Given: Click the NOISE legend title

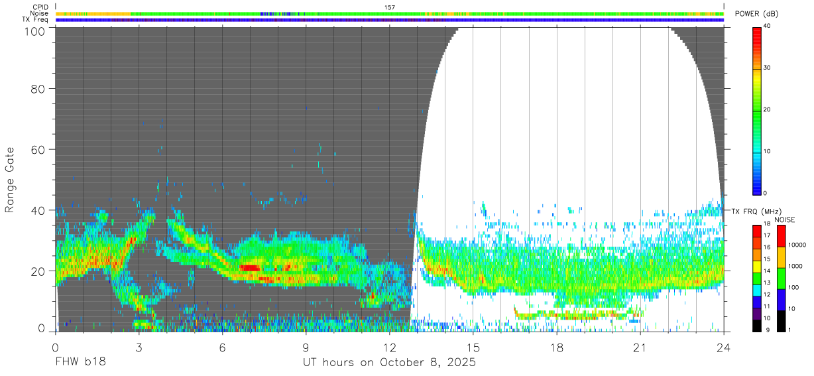Looking at the screenshot, I should click(785, 219).
